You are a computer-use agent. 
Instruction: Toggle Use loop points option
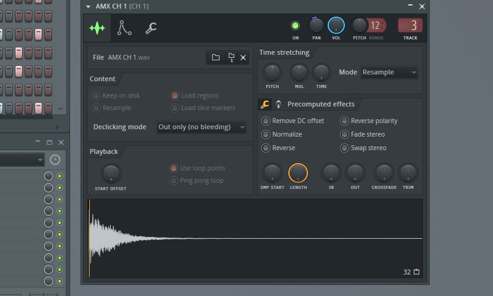[173, 168]
